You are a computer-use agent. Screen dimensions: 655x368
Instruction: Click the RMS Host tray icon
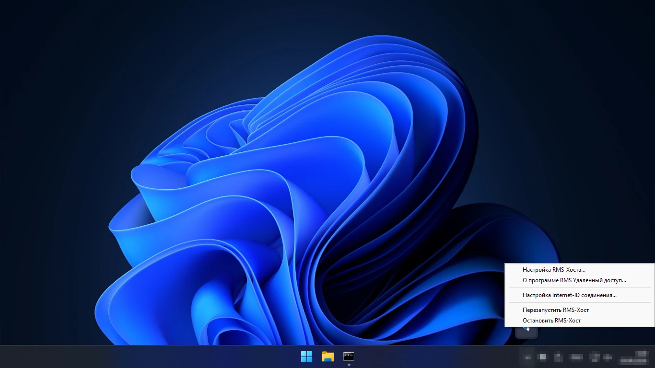coord(526,331)
